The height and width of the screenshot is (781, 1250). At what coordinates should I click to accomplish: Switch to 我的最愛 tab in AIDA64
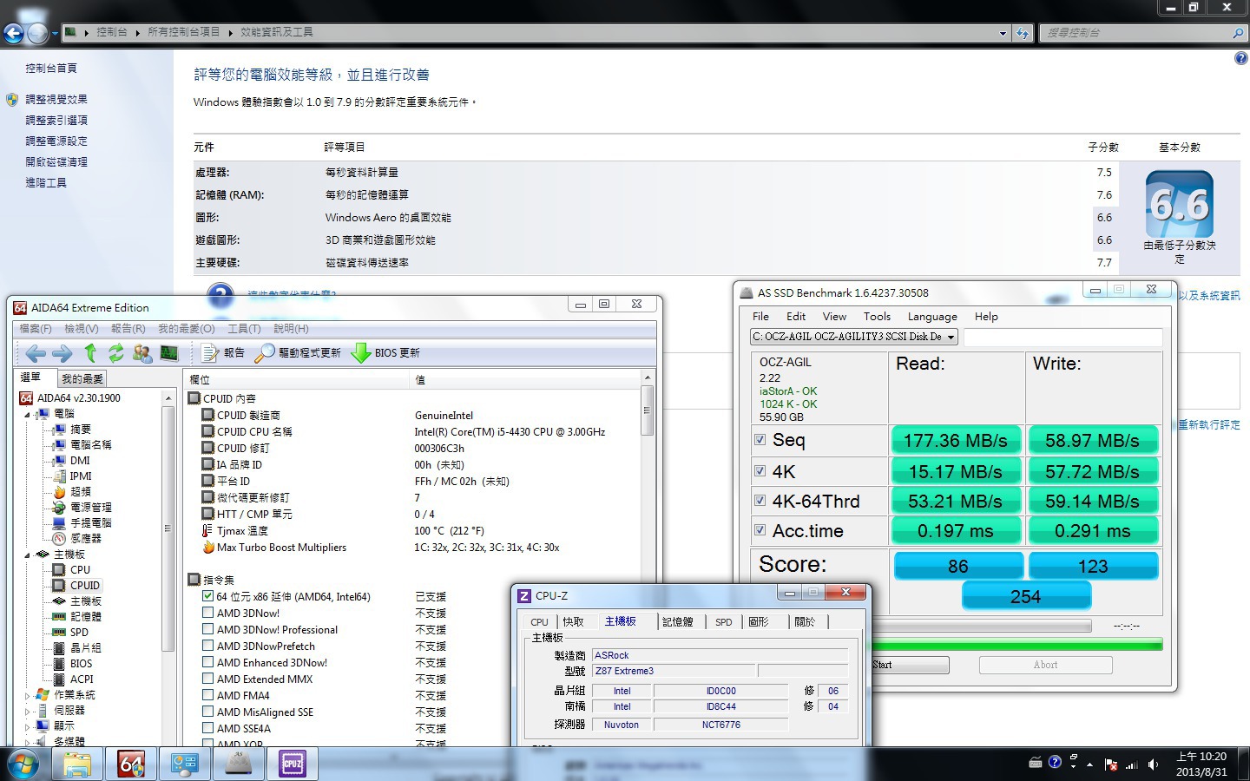(x=82, y=378)
